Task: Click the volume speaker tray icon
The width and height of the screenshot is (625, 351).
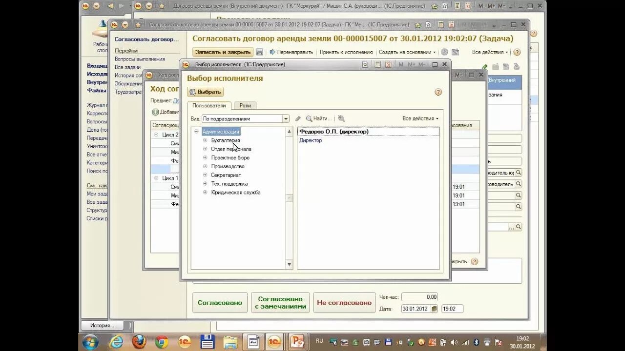Action: [455, 342]
